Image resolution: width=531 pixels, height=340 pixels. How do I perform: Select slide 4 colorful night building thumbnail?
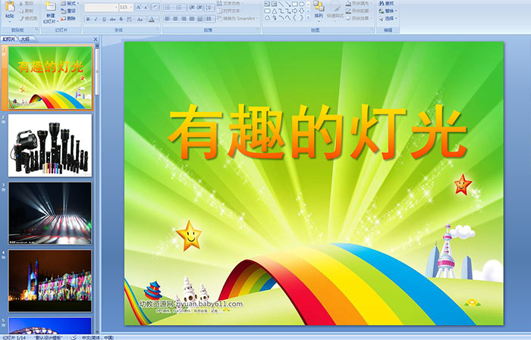coord(50,281)
